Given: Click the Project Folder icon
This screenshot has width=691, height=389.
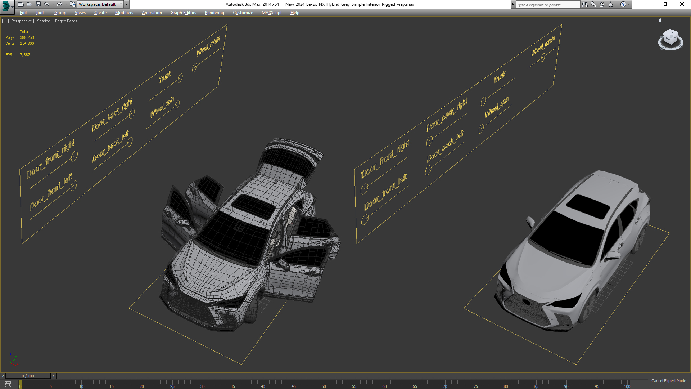Looking at the screenshot, I should pyautogui.click(x=72, y=4).
